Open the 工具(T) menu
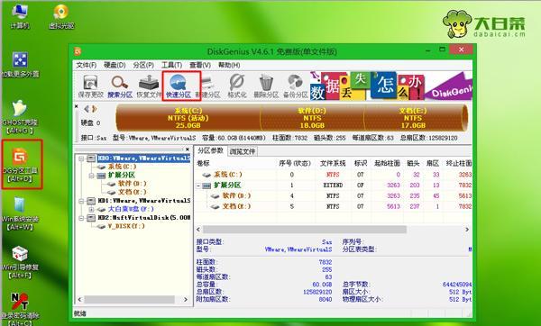 (171, 65)
